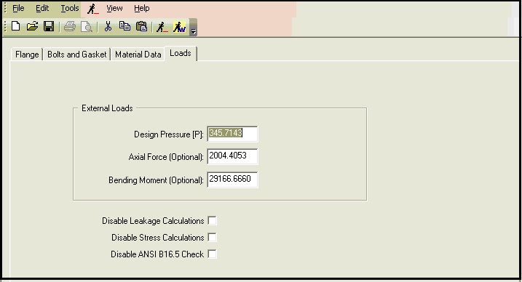Click the Paste clipboard icon
The image size is (522, 282).
(x=141, y=26)
